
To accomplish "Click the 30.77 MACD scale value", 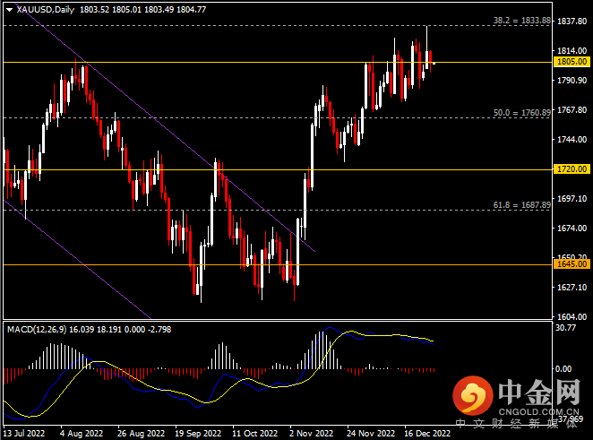I will coord(565,328).
